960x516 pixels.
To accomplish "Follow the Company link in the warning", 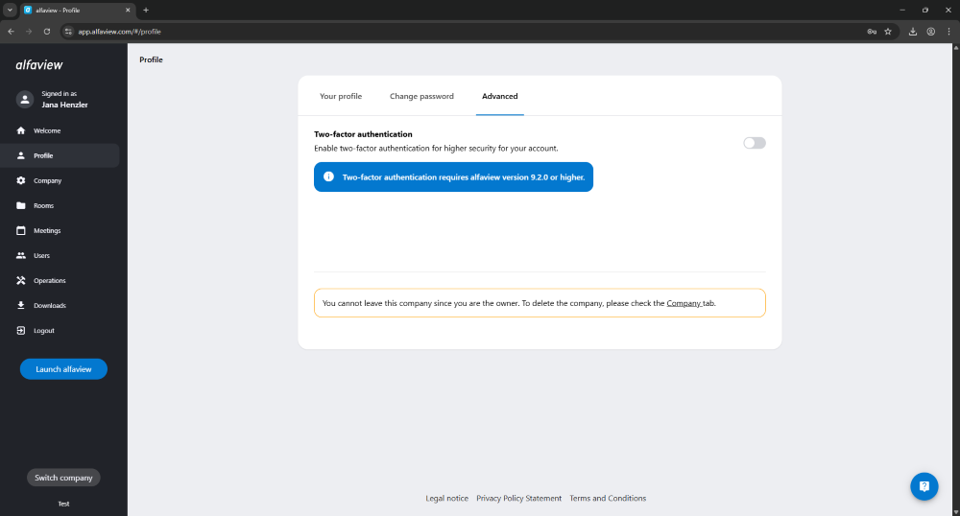I will (x=684, y=303).
